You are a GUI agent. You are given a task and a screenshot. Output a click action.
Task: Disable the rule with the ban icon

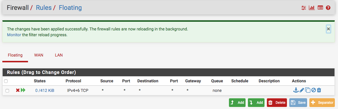[314, 90]
